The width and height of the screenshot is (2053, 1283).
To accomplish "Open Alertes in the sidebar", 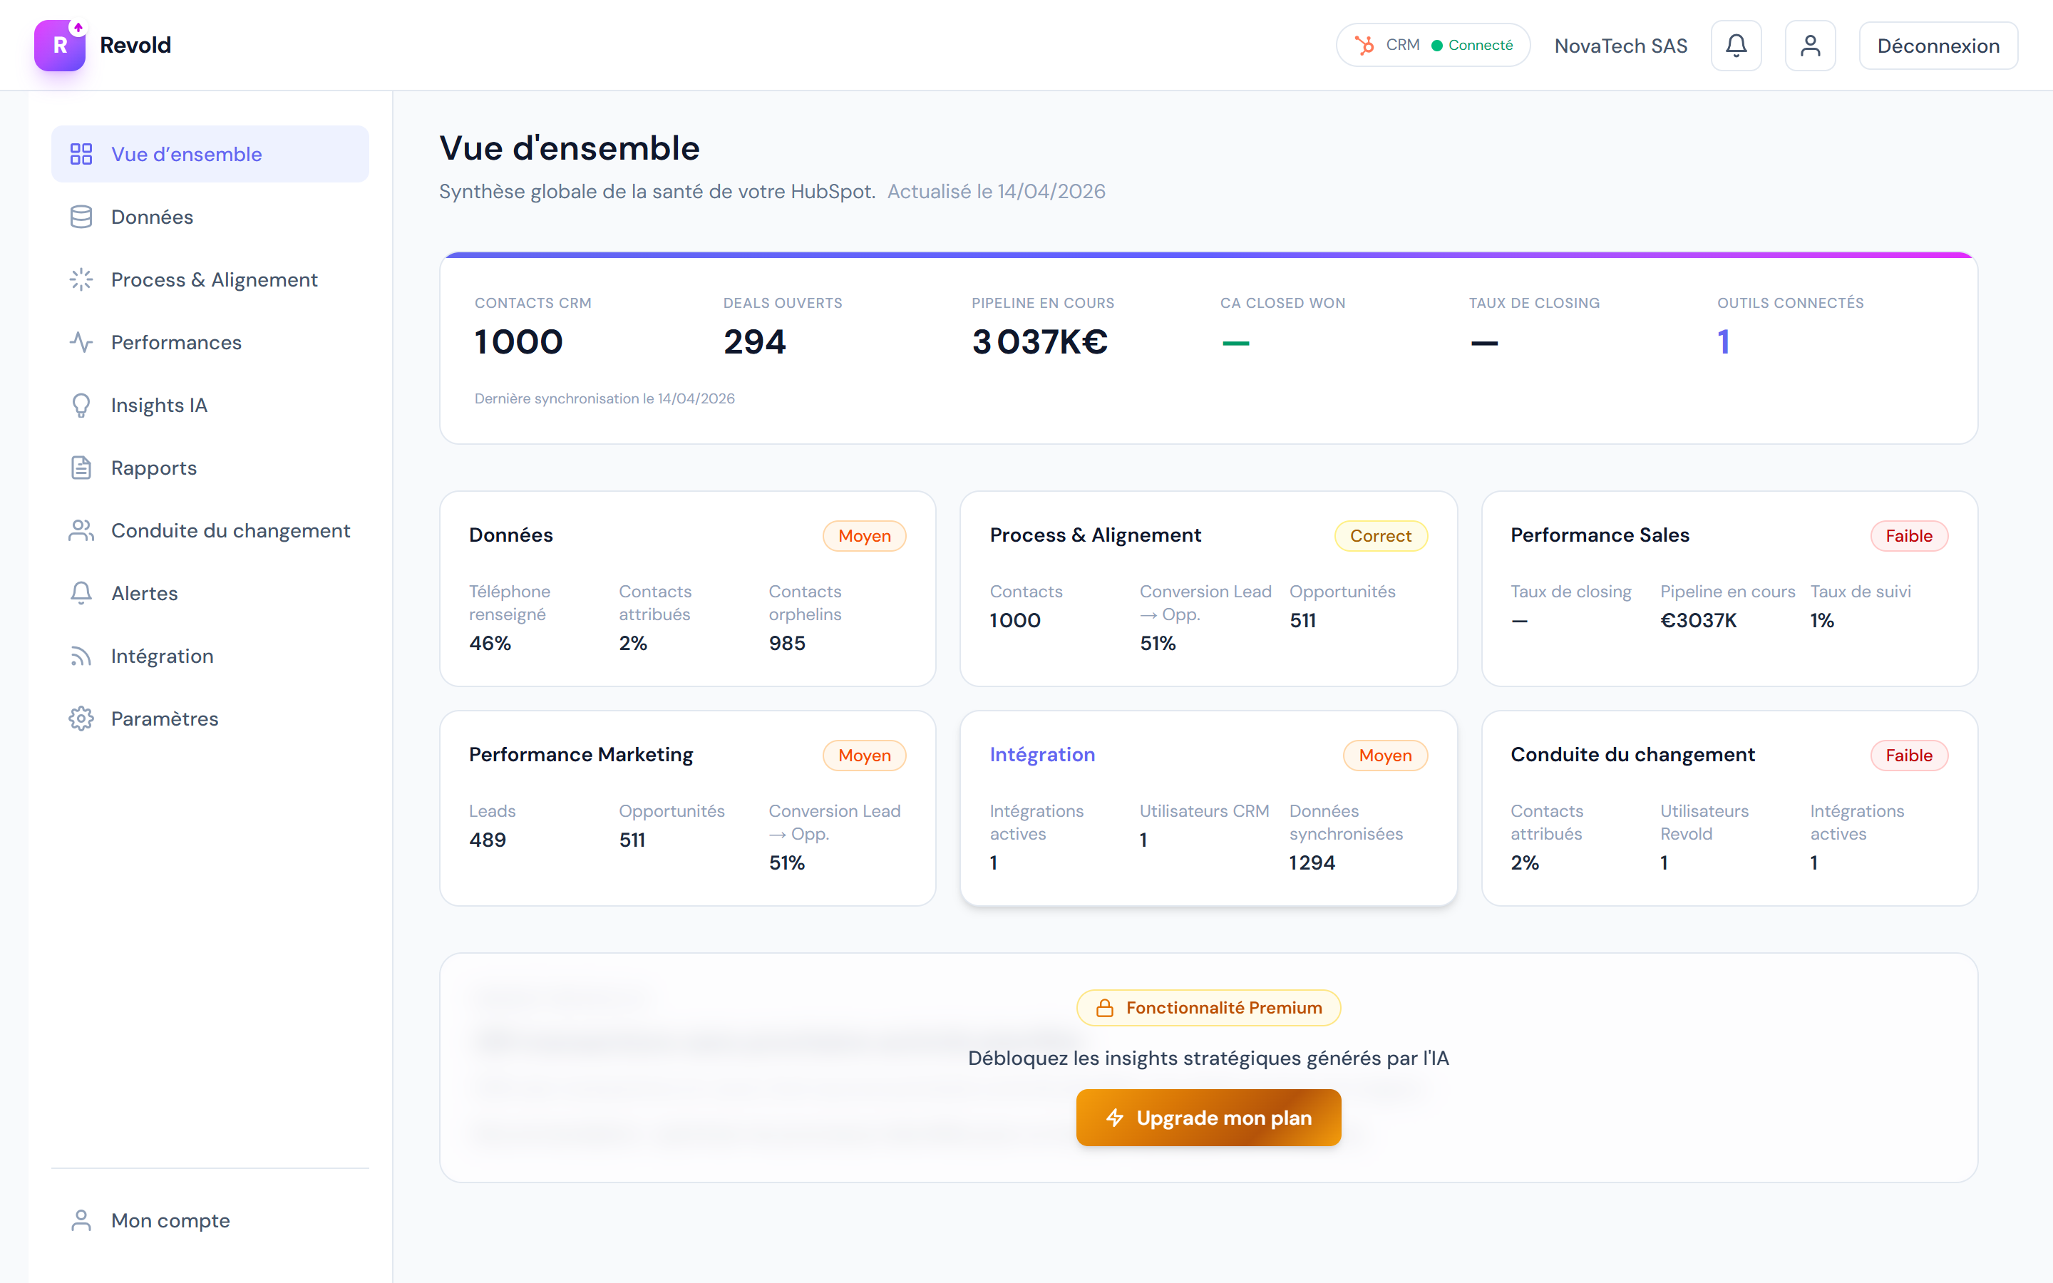I will [x=144, y=594].
